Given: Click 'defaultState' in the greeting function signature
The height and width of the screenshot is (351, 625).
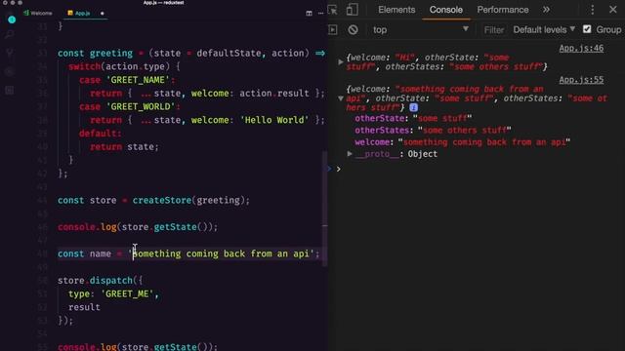Looking at the screenshot, I should click(x=229, y=53).
